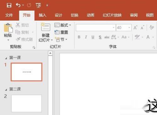Click the 新建幻灯片 icon
Image resolution: width=157 pixels, height=115 pixels.
click(46, 27)
